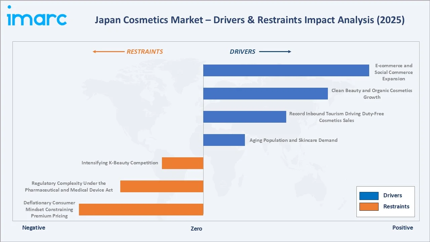Click the 'Intensifying K-Beauty Competition' label
The height and width of the screenshot is (242, 430).
120,163
